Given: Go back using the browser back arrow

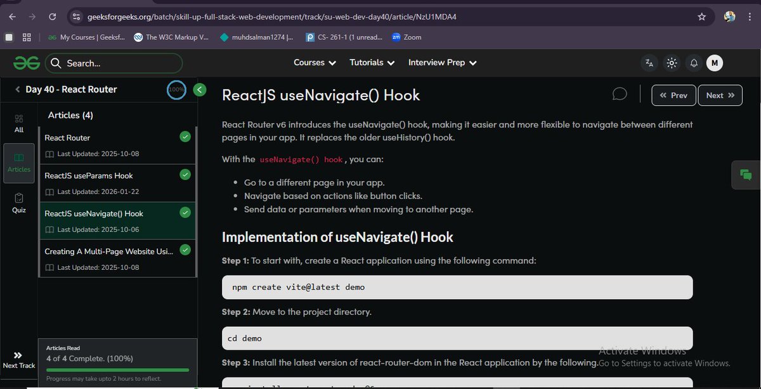Looking at the screenshot, I should click(x=13, y=16).
